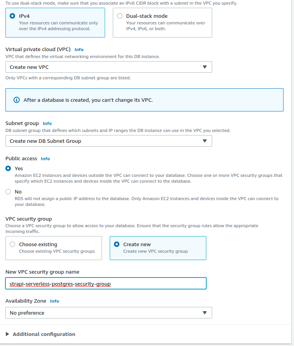Select Dual-stack mode radio option
The image size is (294, 346).
click(120, 16)
